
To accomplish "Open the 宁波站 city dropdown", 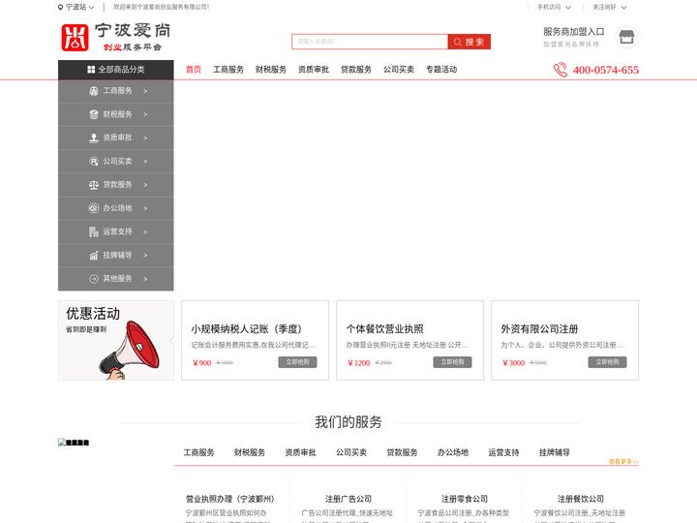I will pos(76,7).
